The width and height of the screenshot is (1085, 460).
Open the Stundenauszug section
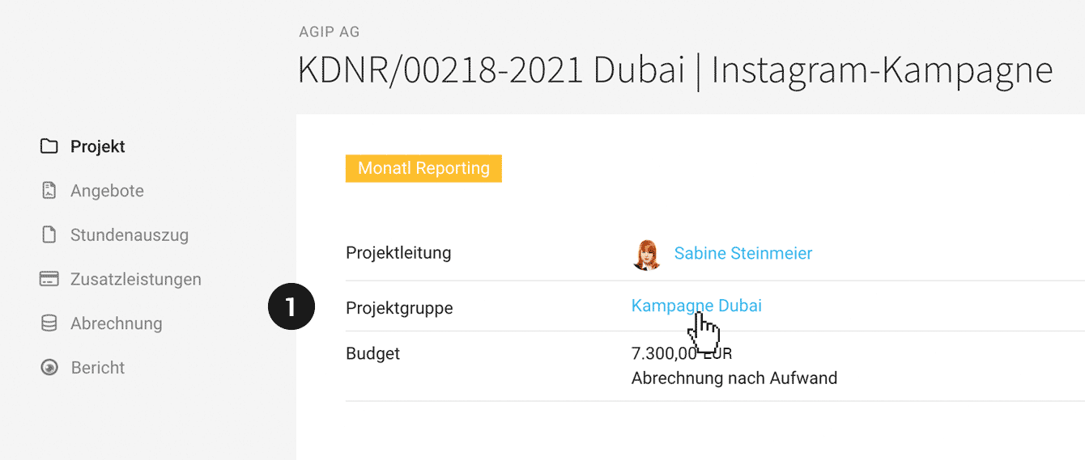point(129,235)
